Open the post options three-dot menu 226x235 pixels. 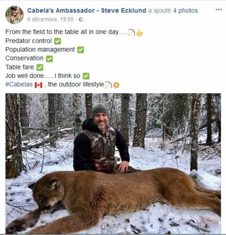(x=219, y=10)
